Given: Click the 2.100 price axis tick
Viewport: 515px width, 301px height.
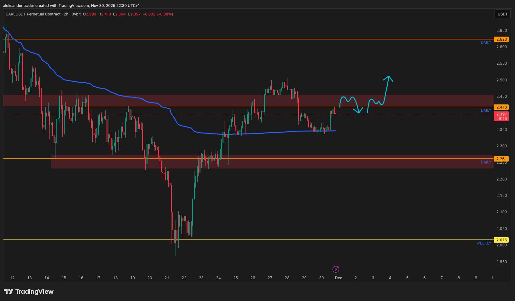Looking at the screenshot, I should [501, 212].
